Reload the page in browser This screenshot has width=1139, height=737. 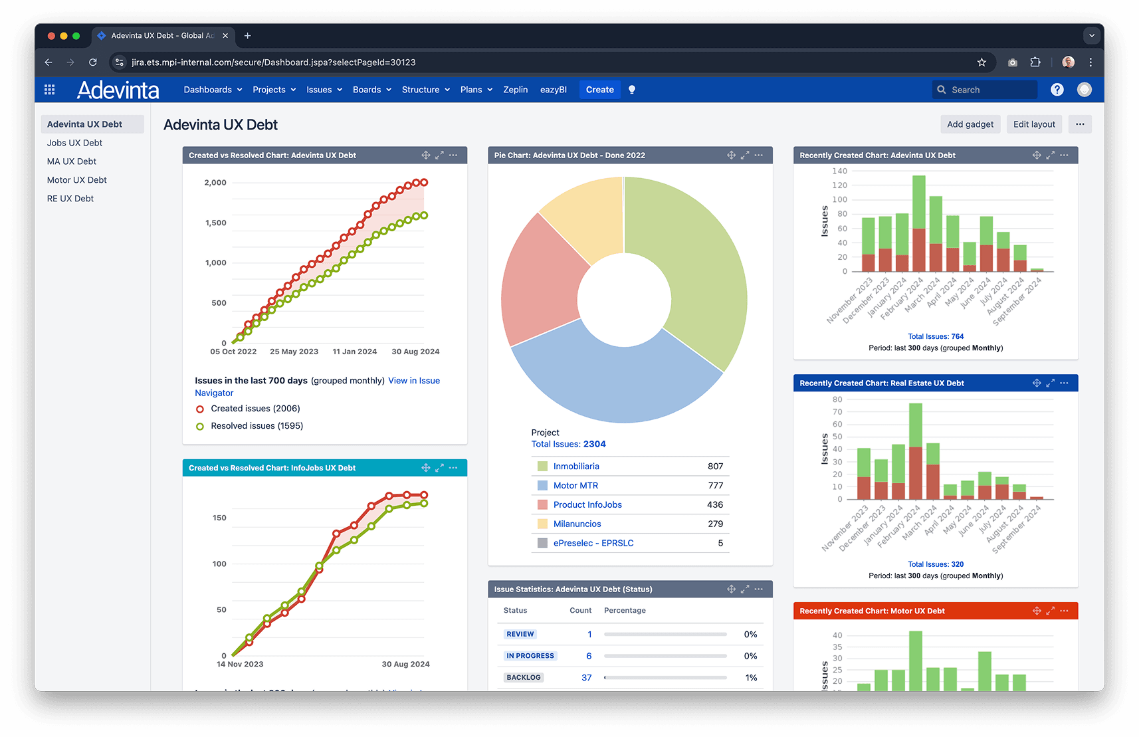pos(93,62)
